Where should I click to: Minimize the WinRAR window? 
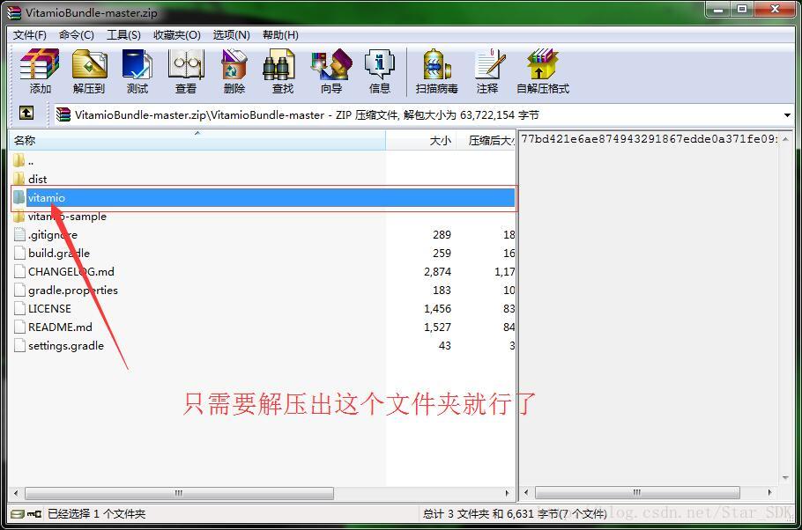click(x=717, y=9)
